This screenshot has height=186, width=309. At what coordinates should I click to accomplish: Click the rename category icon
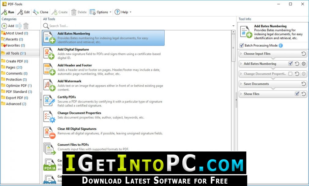coord(18,26)
